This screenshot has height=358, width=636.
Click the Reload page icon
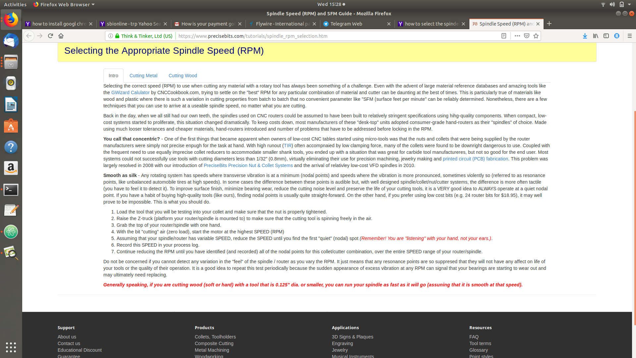pyautogui.click(x=50, y=36)
